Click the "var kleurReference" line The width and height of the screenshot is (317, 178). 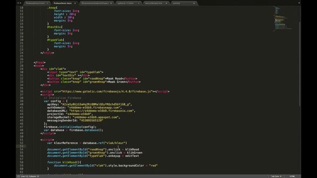87,143
